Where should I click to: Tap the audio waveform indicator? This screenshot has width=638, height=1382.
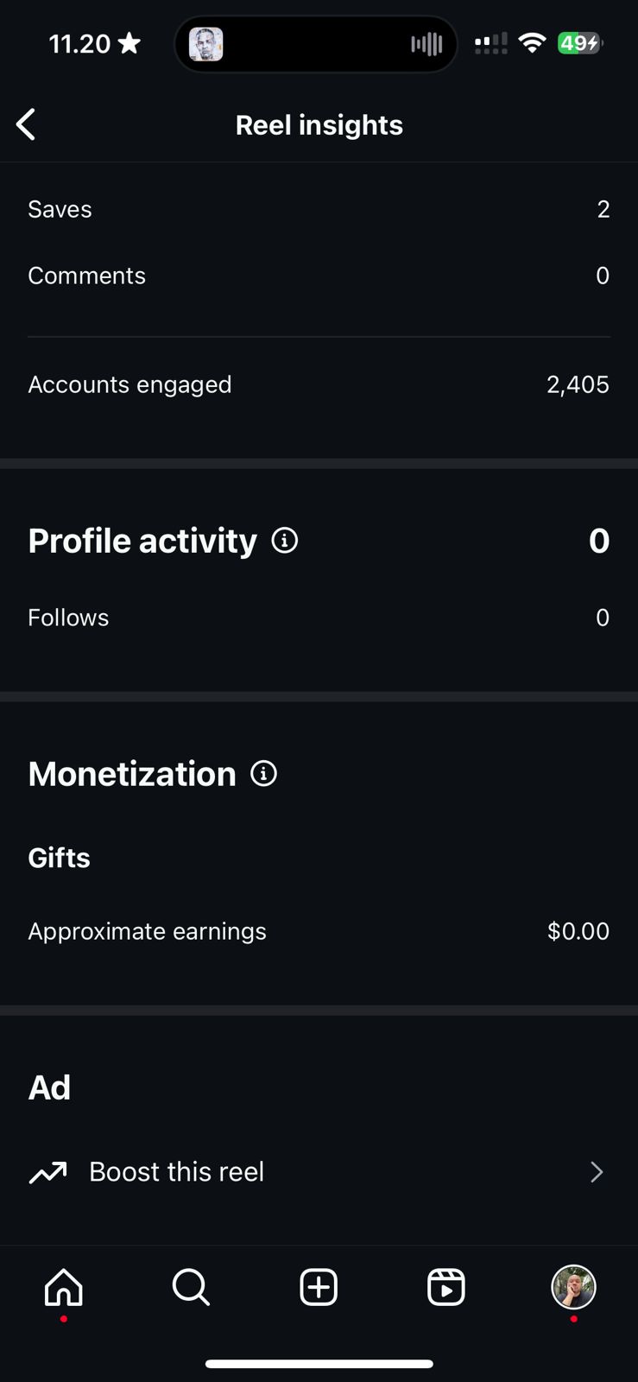coord(426,44)
